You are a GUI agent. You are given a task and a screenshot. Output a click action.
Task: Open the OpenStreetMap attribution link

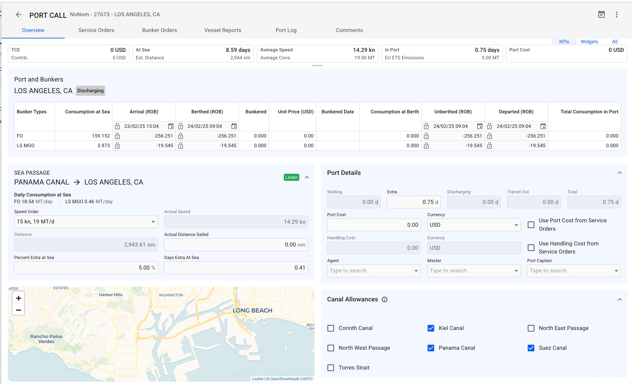(x=283, y=379)
